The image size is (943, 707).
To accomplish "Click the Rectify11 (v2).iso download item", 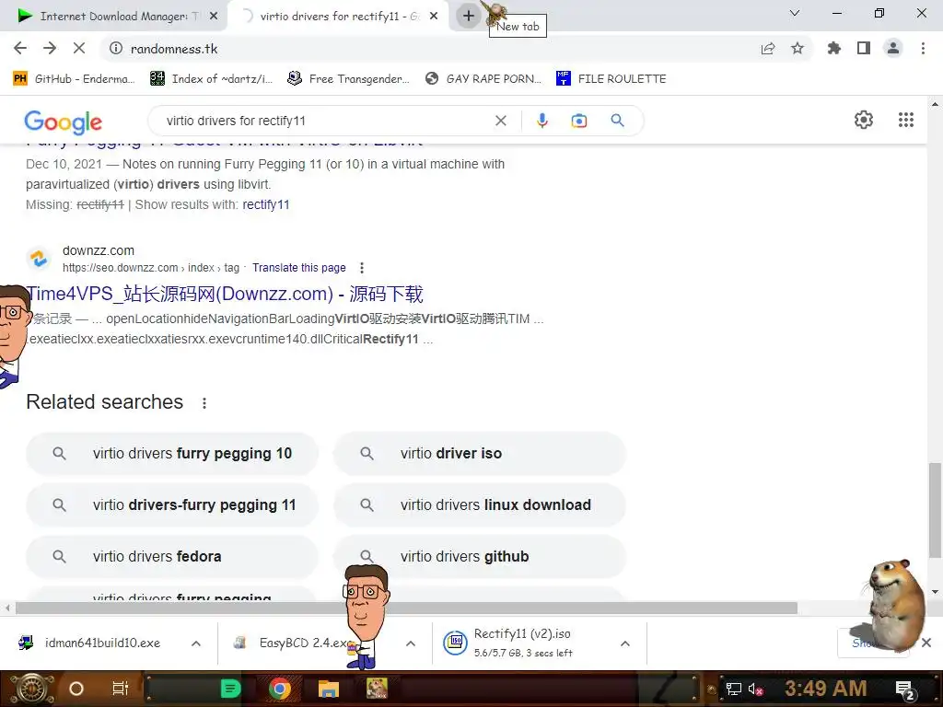I will click(x=523, y=643).
